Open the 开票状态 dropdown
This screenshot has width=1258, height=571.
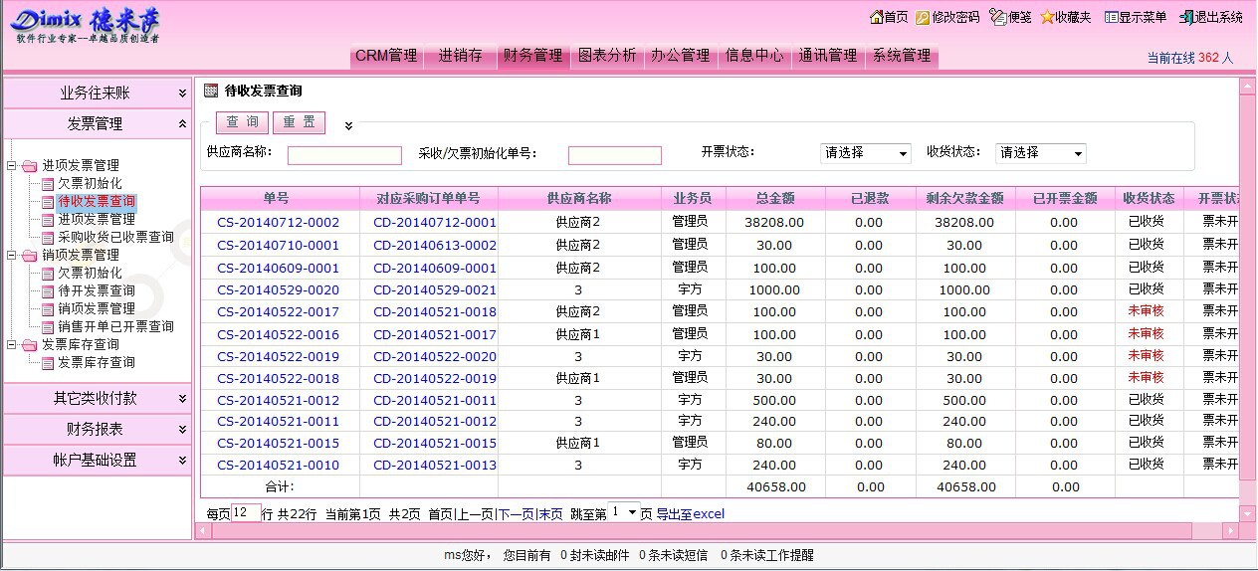pyautogui.click(x=865, y=153)
